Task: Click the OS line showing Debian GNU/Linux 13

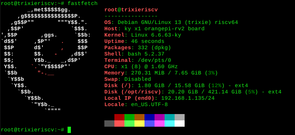Action: [x=171, y=22]
